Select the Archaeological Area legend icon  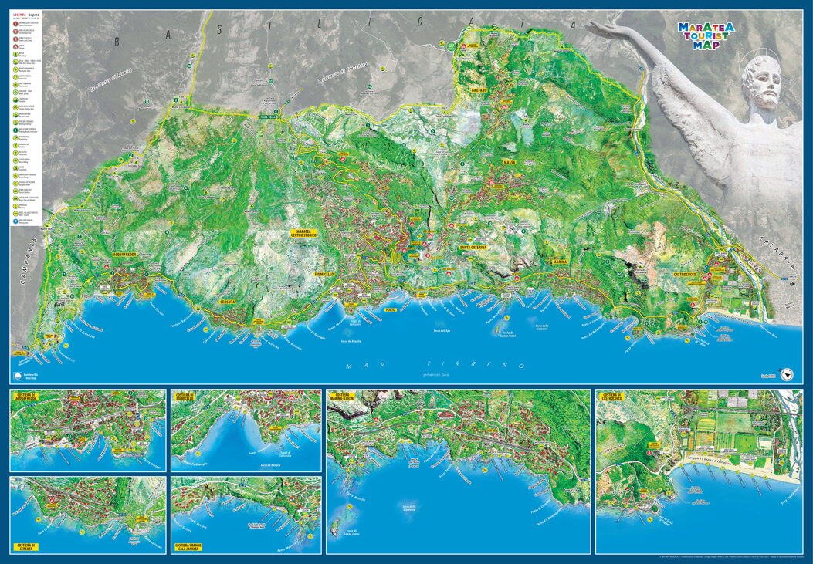[15, 31]
